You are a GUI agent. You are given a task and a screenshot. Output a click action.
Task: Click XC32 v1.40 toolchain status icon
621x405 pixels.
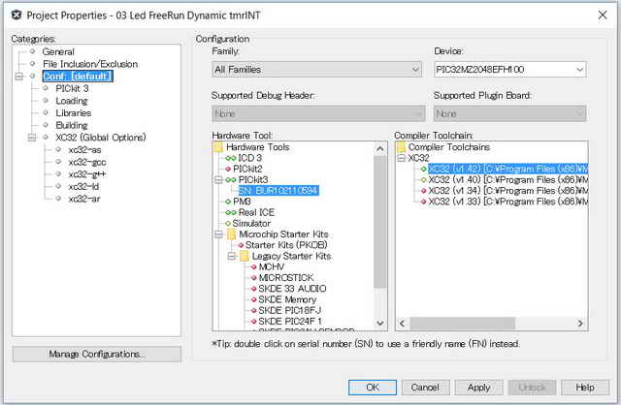pos(423,180)
